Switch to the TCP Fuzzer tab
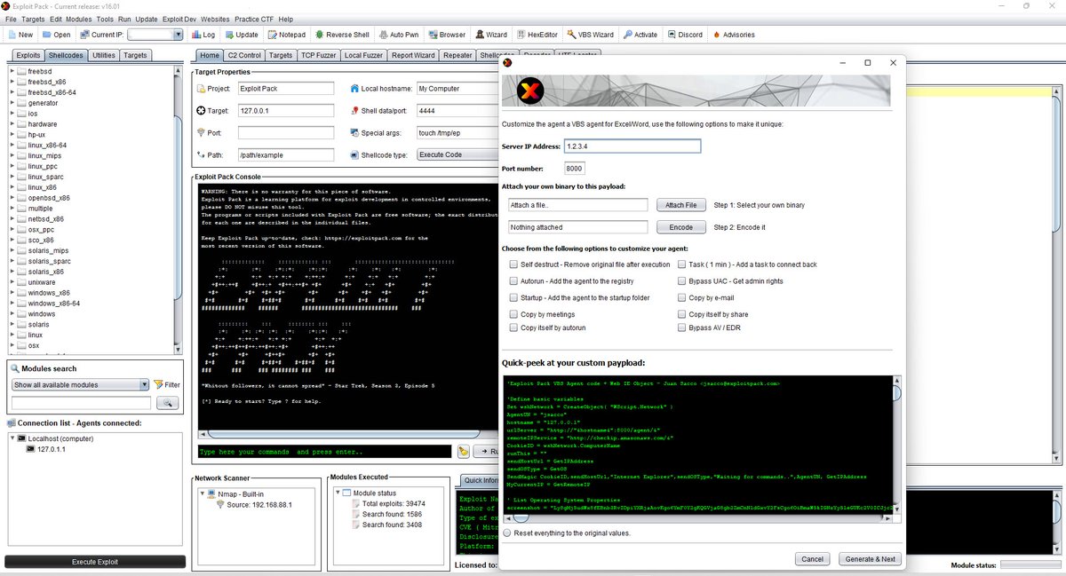 [318, 55]
